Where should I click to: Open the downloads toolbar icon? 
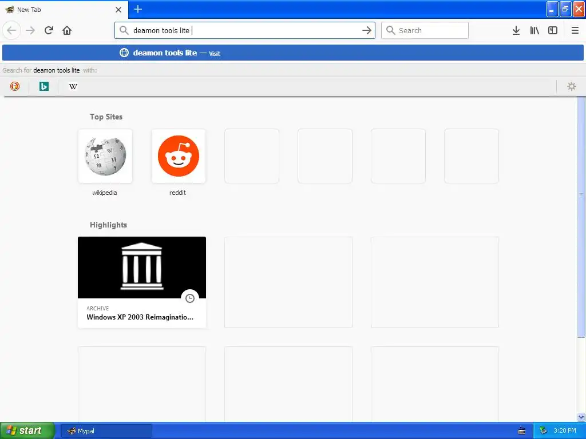point(516,30)
